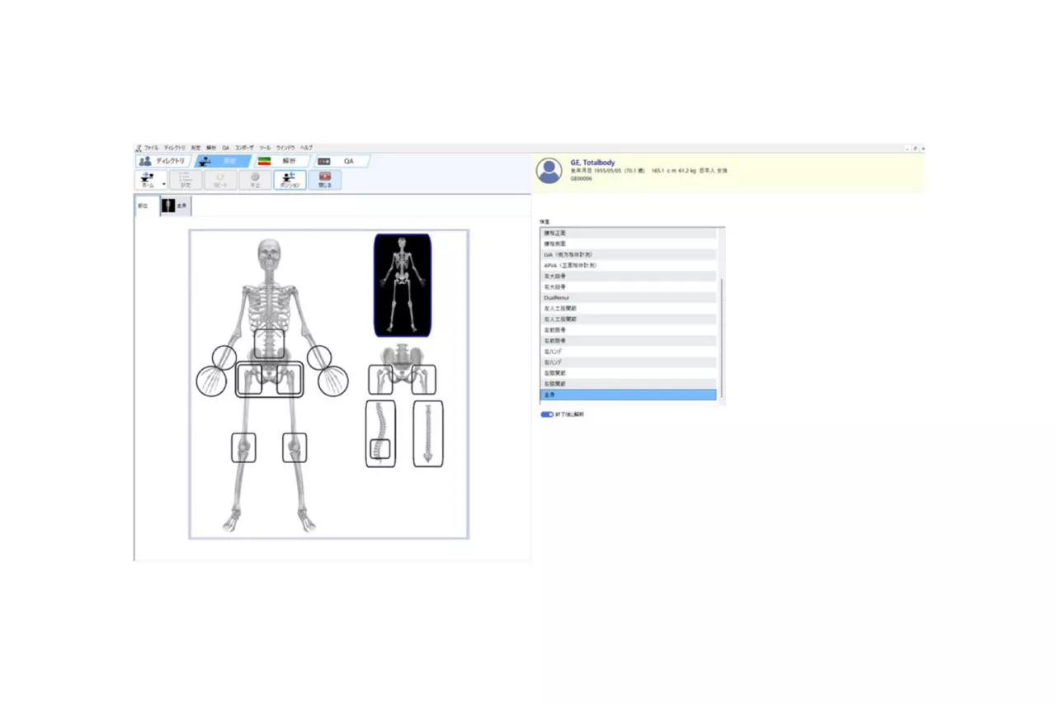Viewport: 1056px width, 705px height.
Task: Toggle the 終了後に解析 switch
Action: click(x=547, y=414)
